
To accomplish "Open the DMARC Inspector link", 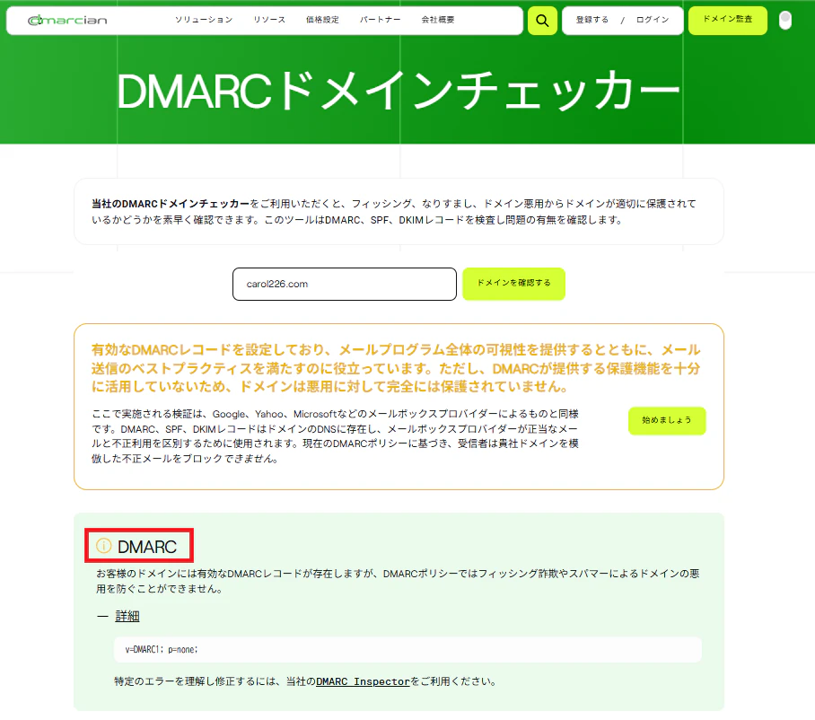I will point(363,681).
